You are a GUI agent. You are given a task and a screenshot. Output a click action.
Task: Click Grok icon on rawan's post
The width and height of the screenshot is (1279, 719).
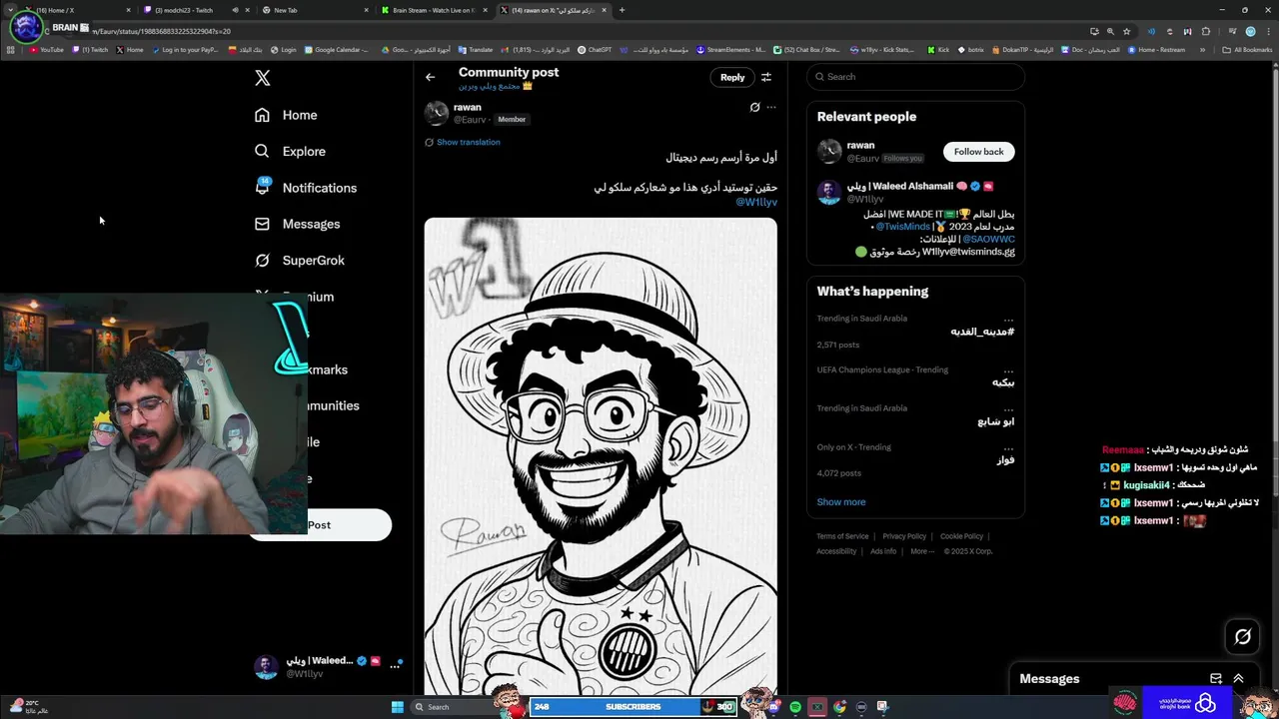point(754,107)
